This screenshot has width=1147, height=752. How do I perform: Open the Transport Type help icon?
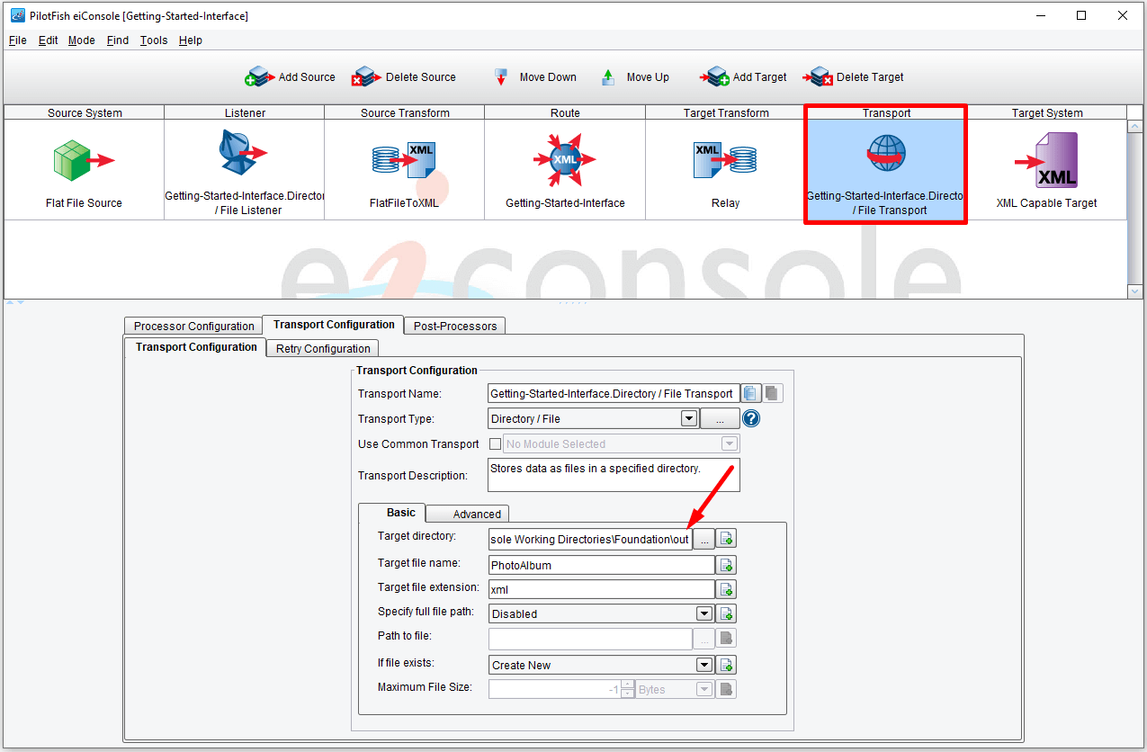[x=752, y=418]
